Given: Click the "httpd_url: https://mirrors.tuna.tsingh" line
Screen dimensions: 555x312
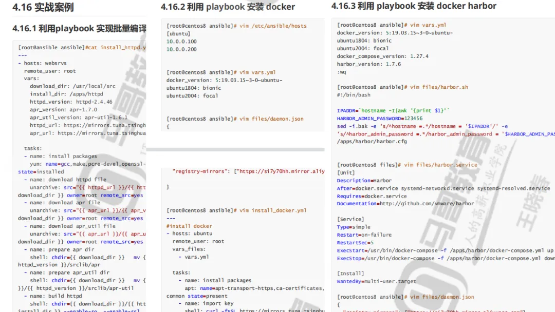Looking at the screenshot, I should [x=88, y=125].
